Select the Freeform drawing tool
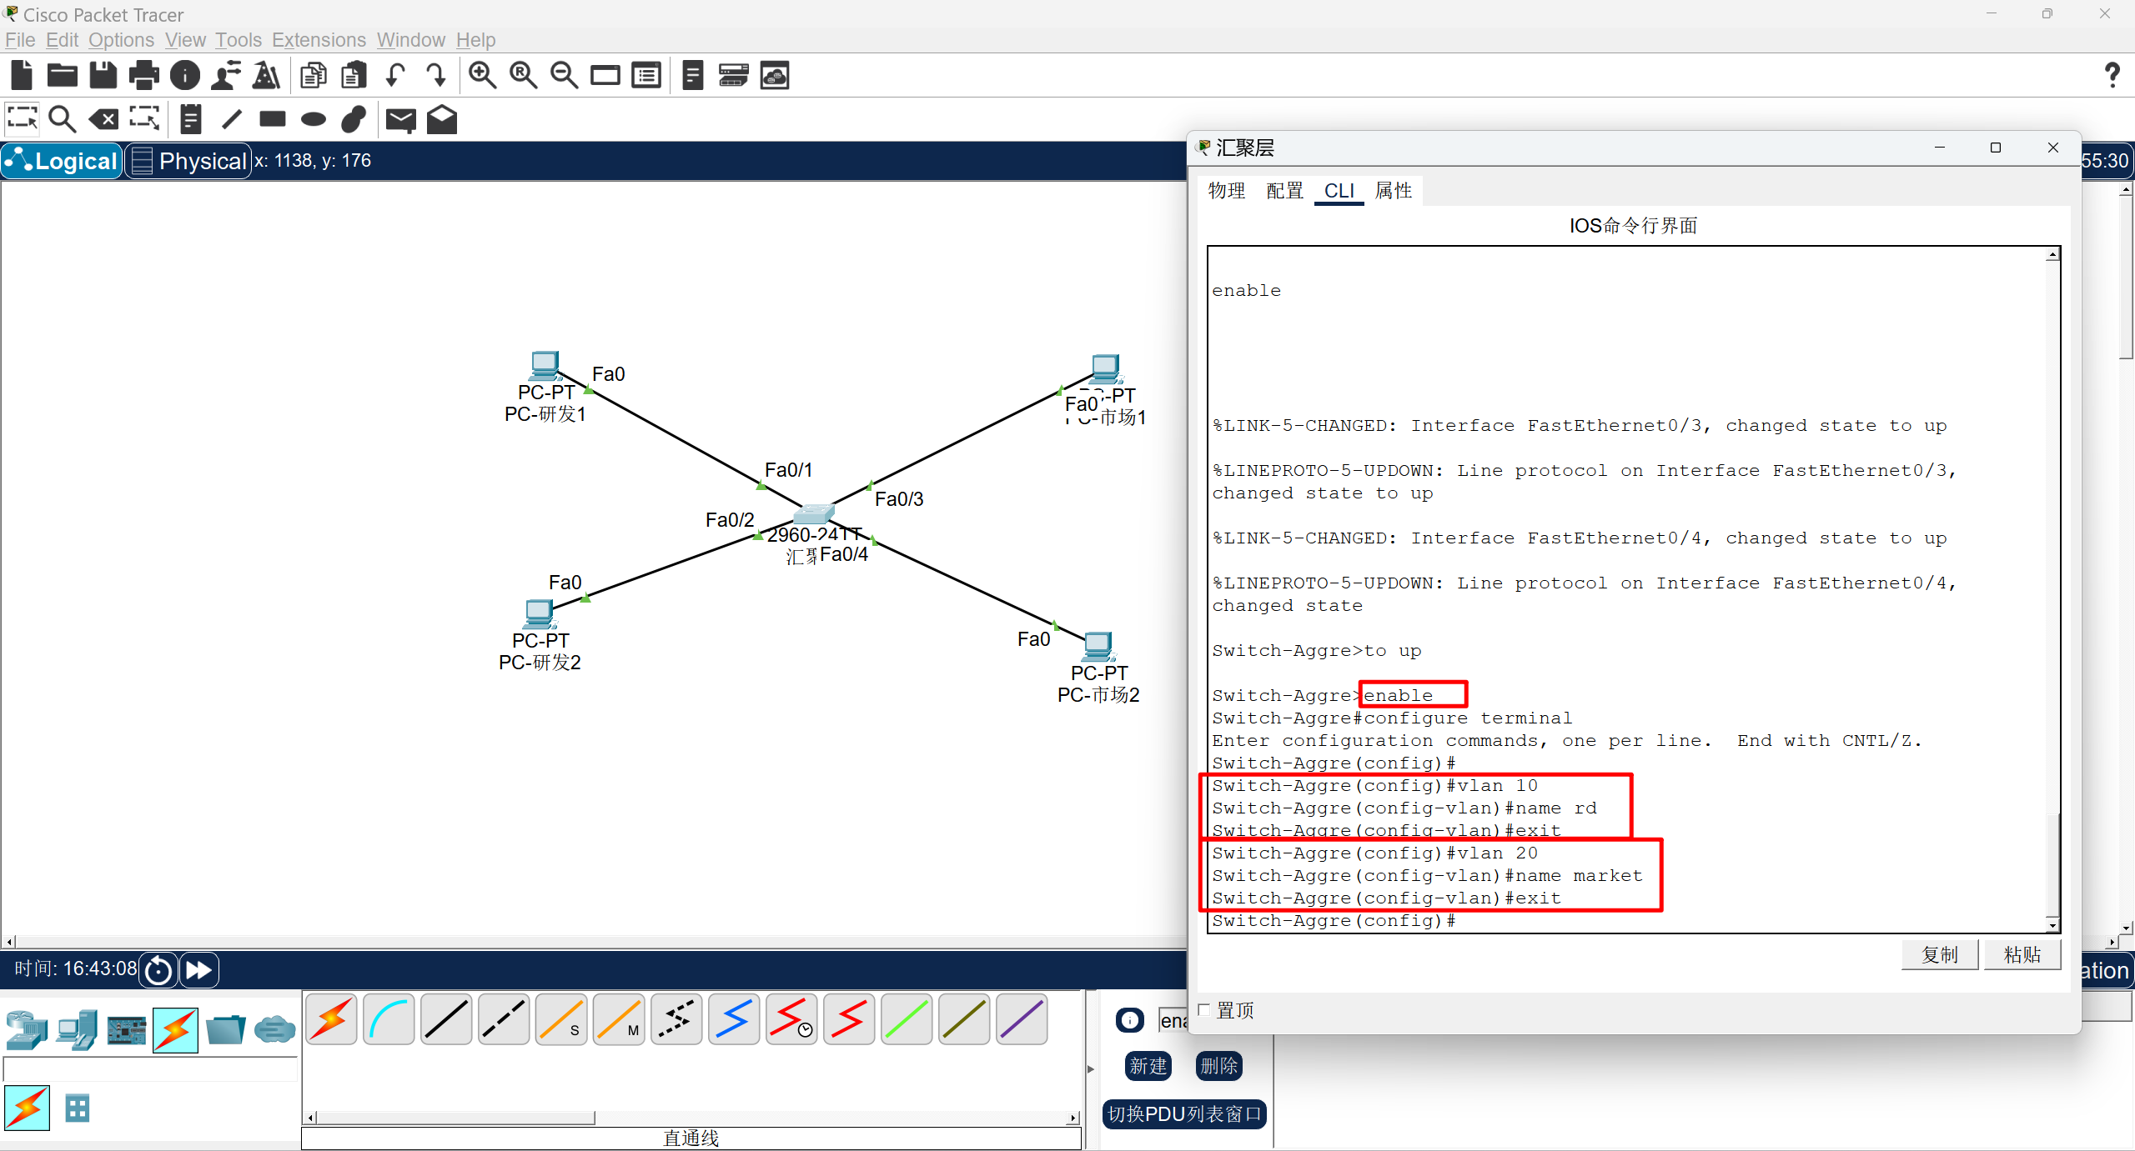 354,119
